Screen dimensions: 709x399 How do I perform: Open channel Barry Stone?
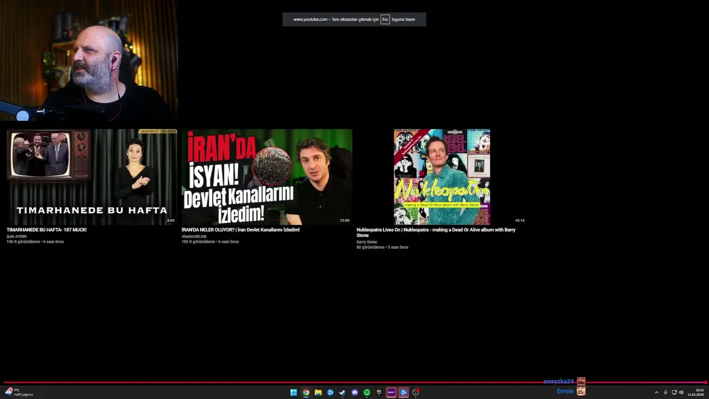(x=367, y=242)
